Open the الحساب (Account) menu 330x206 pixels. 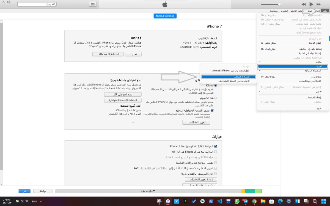pos(284,11)
